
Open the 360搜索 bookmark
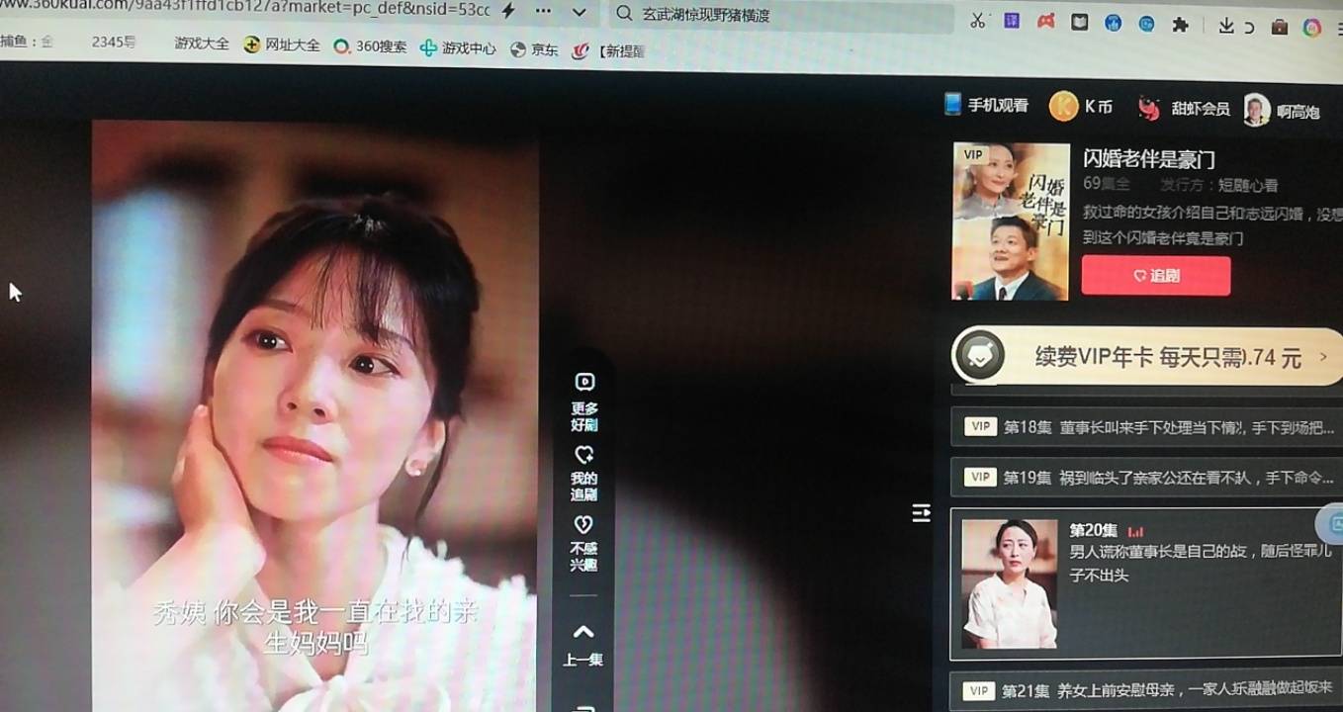pos(370,46)
